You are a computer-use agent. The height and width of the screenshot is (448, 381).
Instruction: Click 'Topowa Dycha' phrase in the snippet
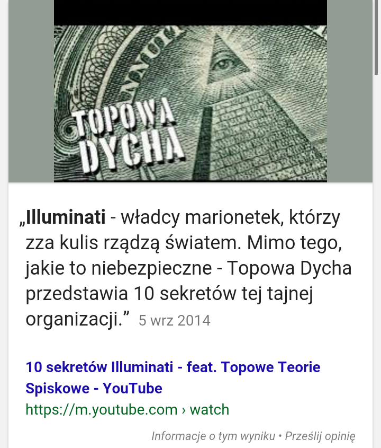click(x=289, y=268)
